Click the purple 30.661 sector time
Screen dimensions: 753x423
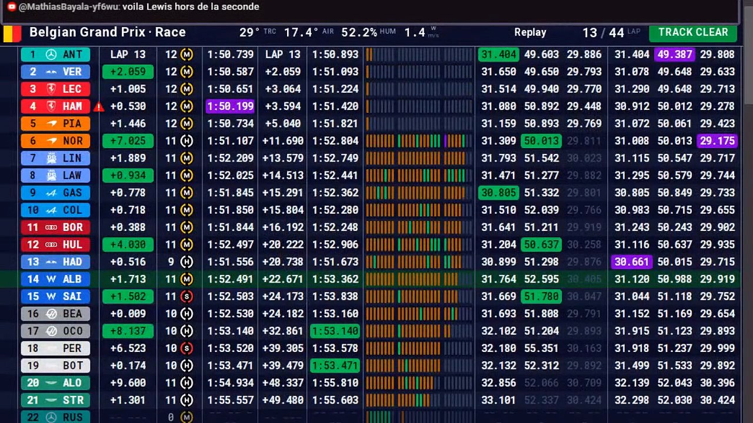tap(631, 262)
